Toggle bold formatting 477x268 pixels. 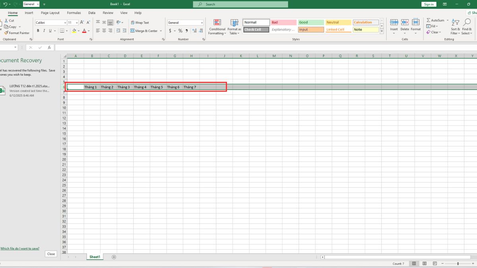[x=38, y=31]
